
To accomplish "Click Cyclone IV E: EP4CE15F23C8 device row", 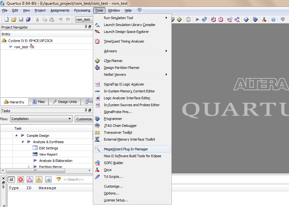I will [x=30, y=41].
